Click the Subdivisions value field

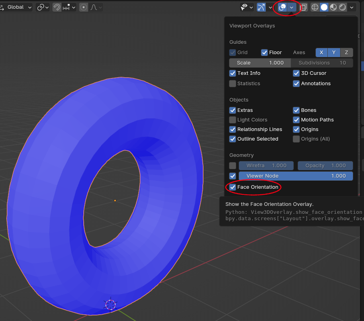tap(322, 63)
